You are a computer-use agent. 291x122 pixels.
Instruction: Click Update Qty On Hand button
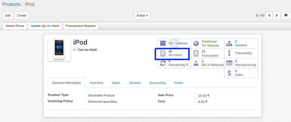45,26
